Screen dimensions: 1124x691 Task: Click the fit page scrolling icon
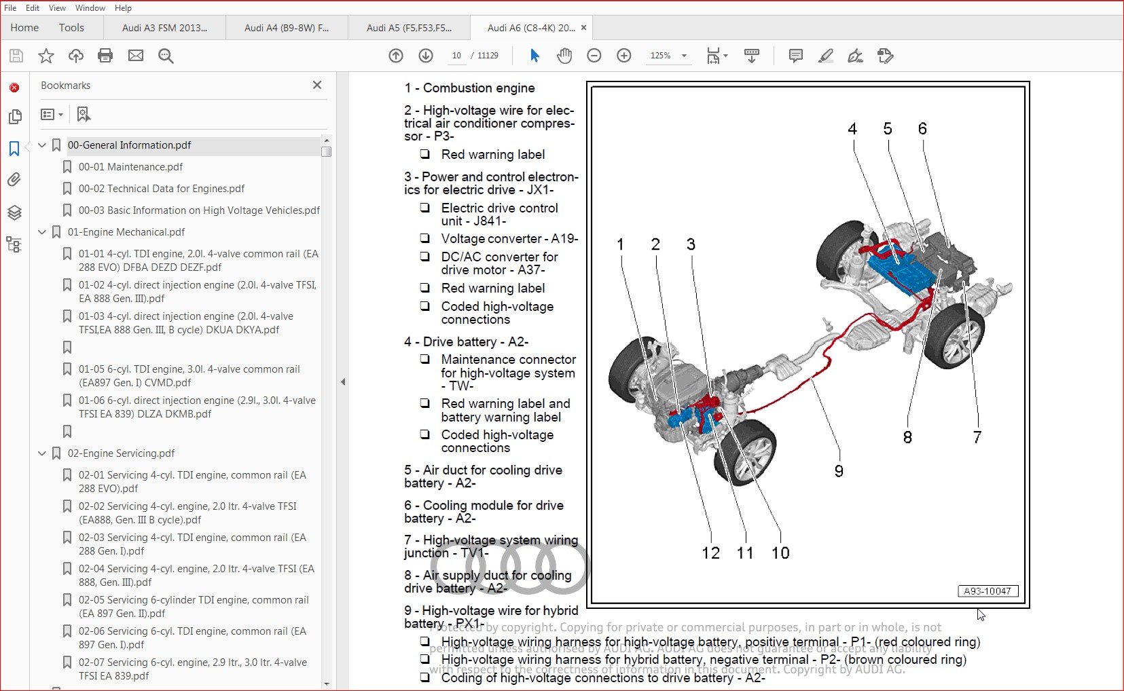point(713,56)
